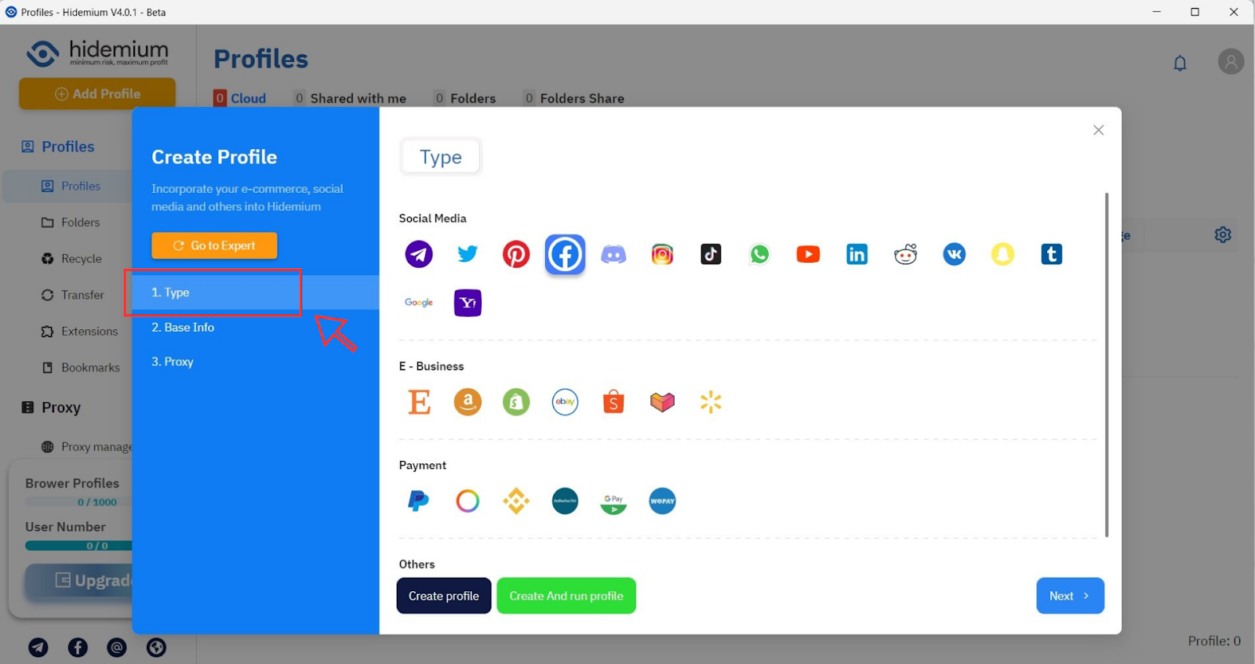Screen dimensions: 1255x664
Task: Open the user account avatar
Action: point(1231,61)
